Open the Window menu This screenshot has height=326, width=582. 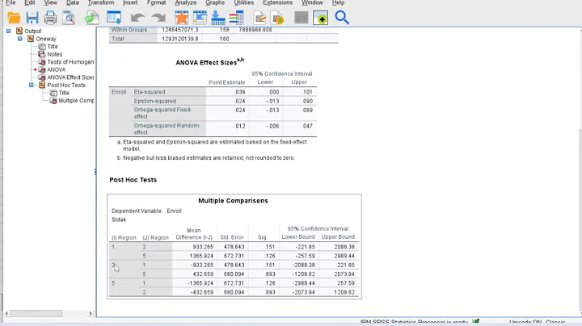tap(312, 2)
